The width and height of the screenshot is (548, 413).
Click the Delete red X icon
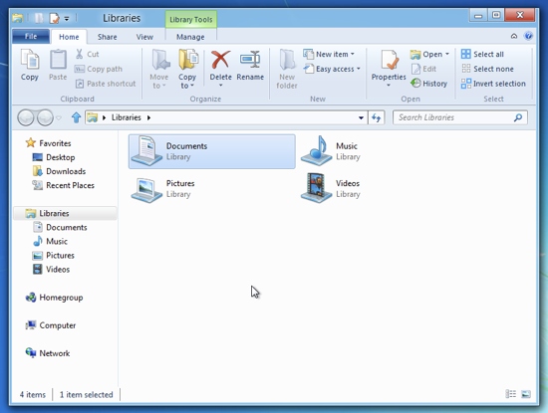click(x=220, y=60)
